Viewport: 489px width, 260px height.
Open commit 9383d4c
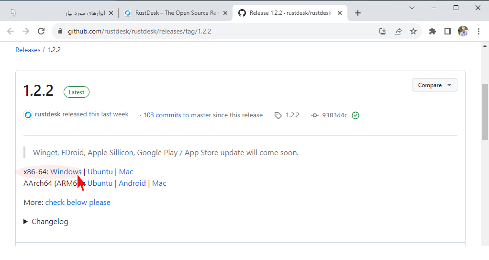tap(334, 115)
